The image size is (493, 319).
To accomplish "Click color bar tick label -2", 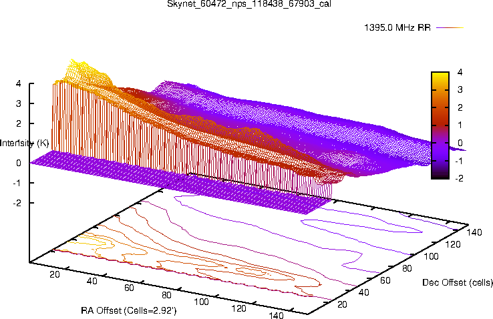I will (459, 178).
